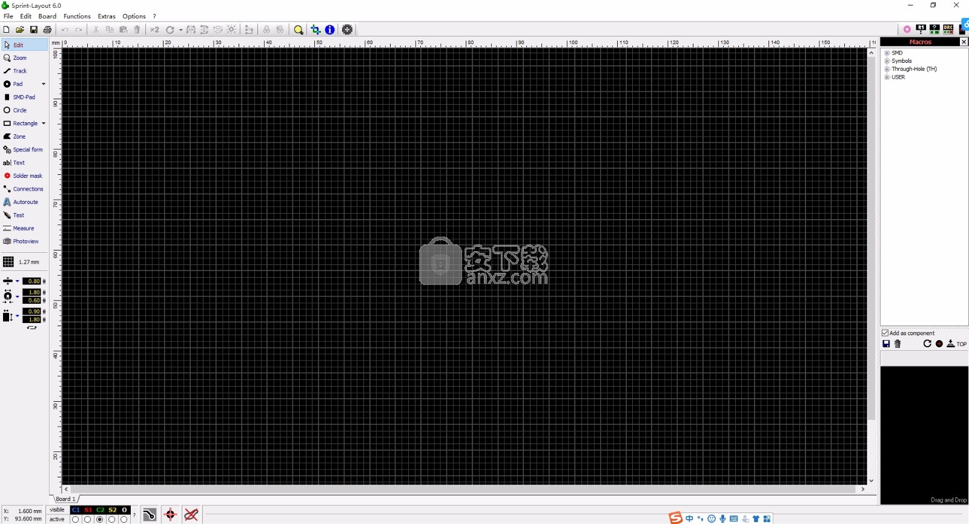969x524 pixels.
Task: Click the track width 0.80 value field
Action: coord(33,281)
